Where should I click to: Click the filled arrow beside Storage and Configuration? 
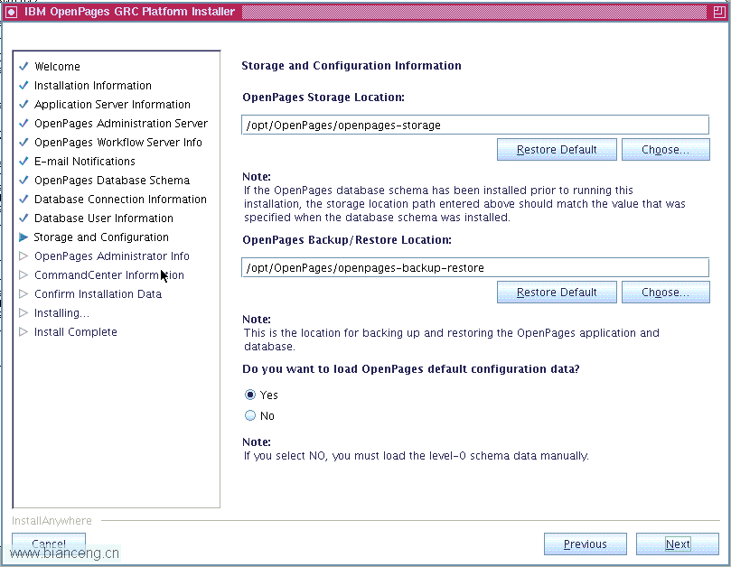(x=23, y=237)
